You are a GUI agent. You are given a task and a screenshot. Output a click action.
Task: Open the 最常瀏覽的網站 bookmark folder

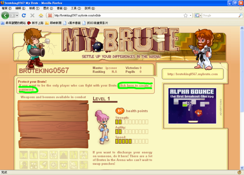(x=13, y=23)
